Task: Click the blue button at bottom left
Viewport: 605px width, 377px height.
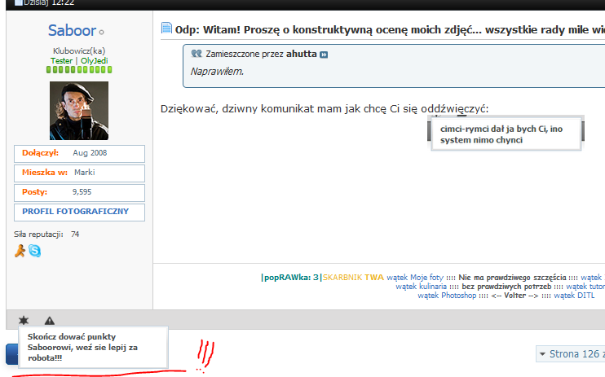Action: point(10,354)
